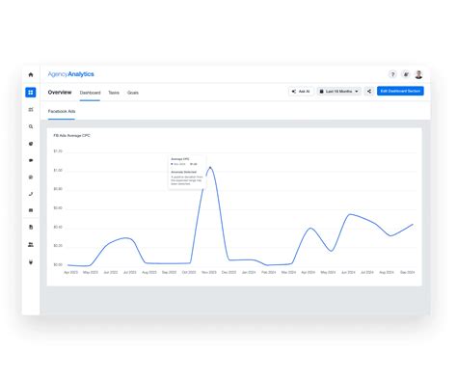Click the Jun 2024 axis label
Image resolution: width=457 pixels, height=381 pixels.
[348, 272]
